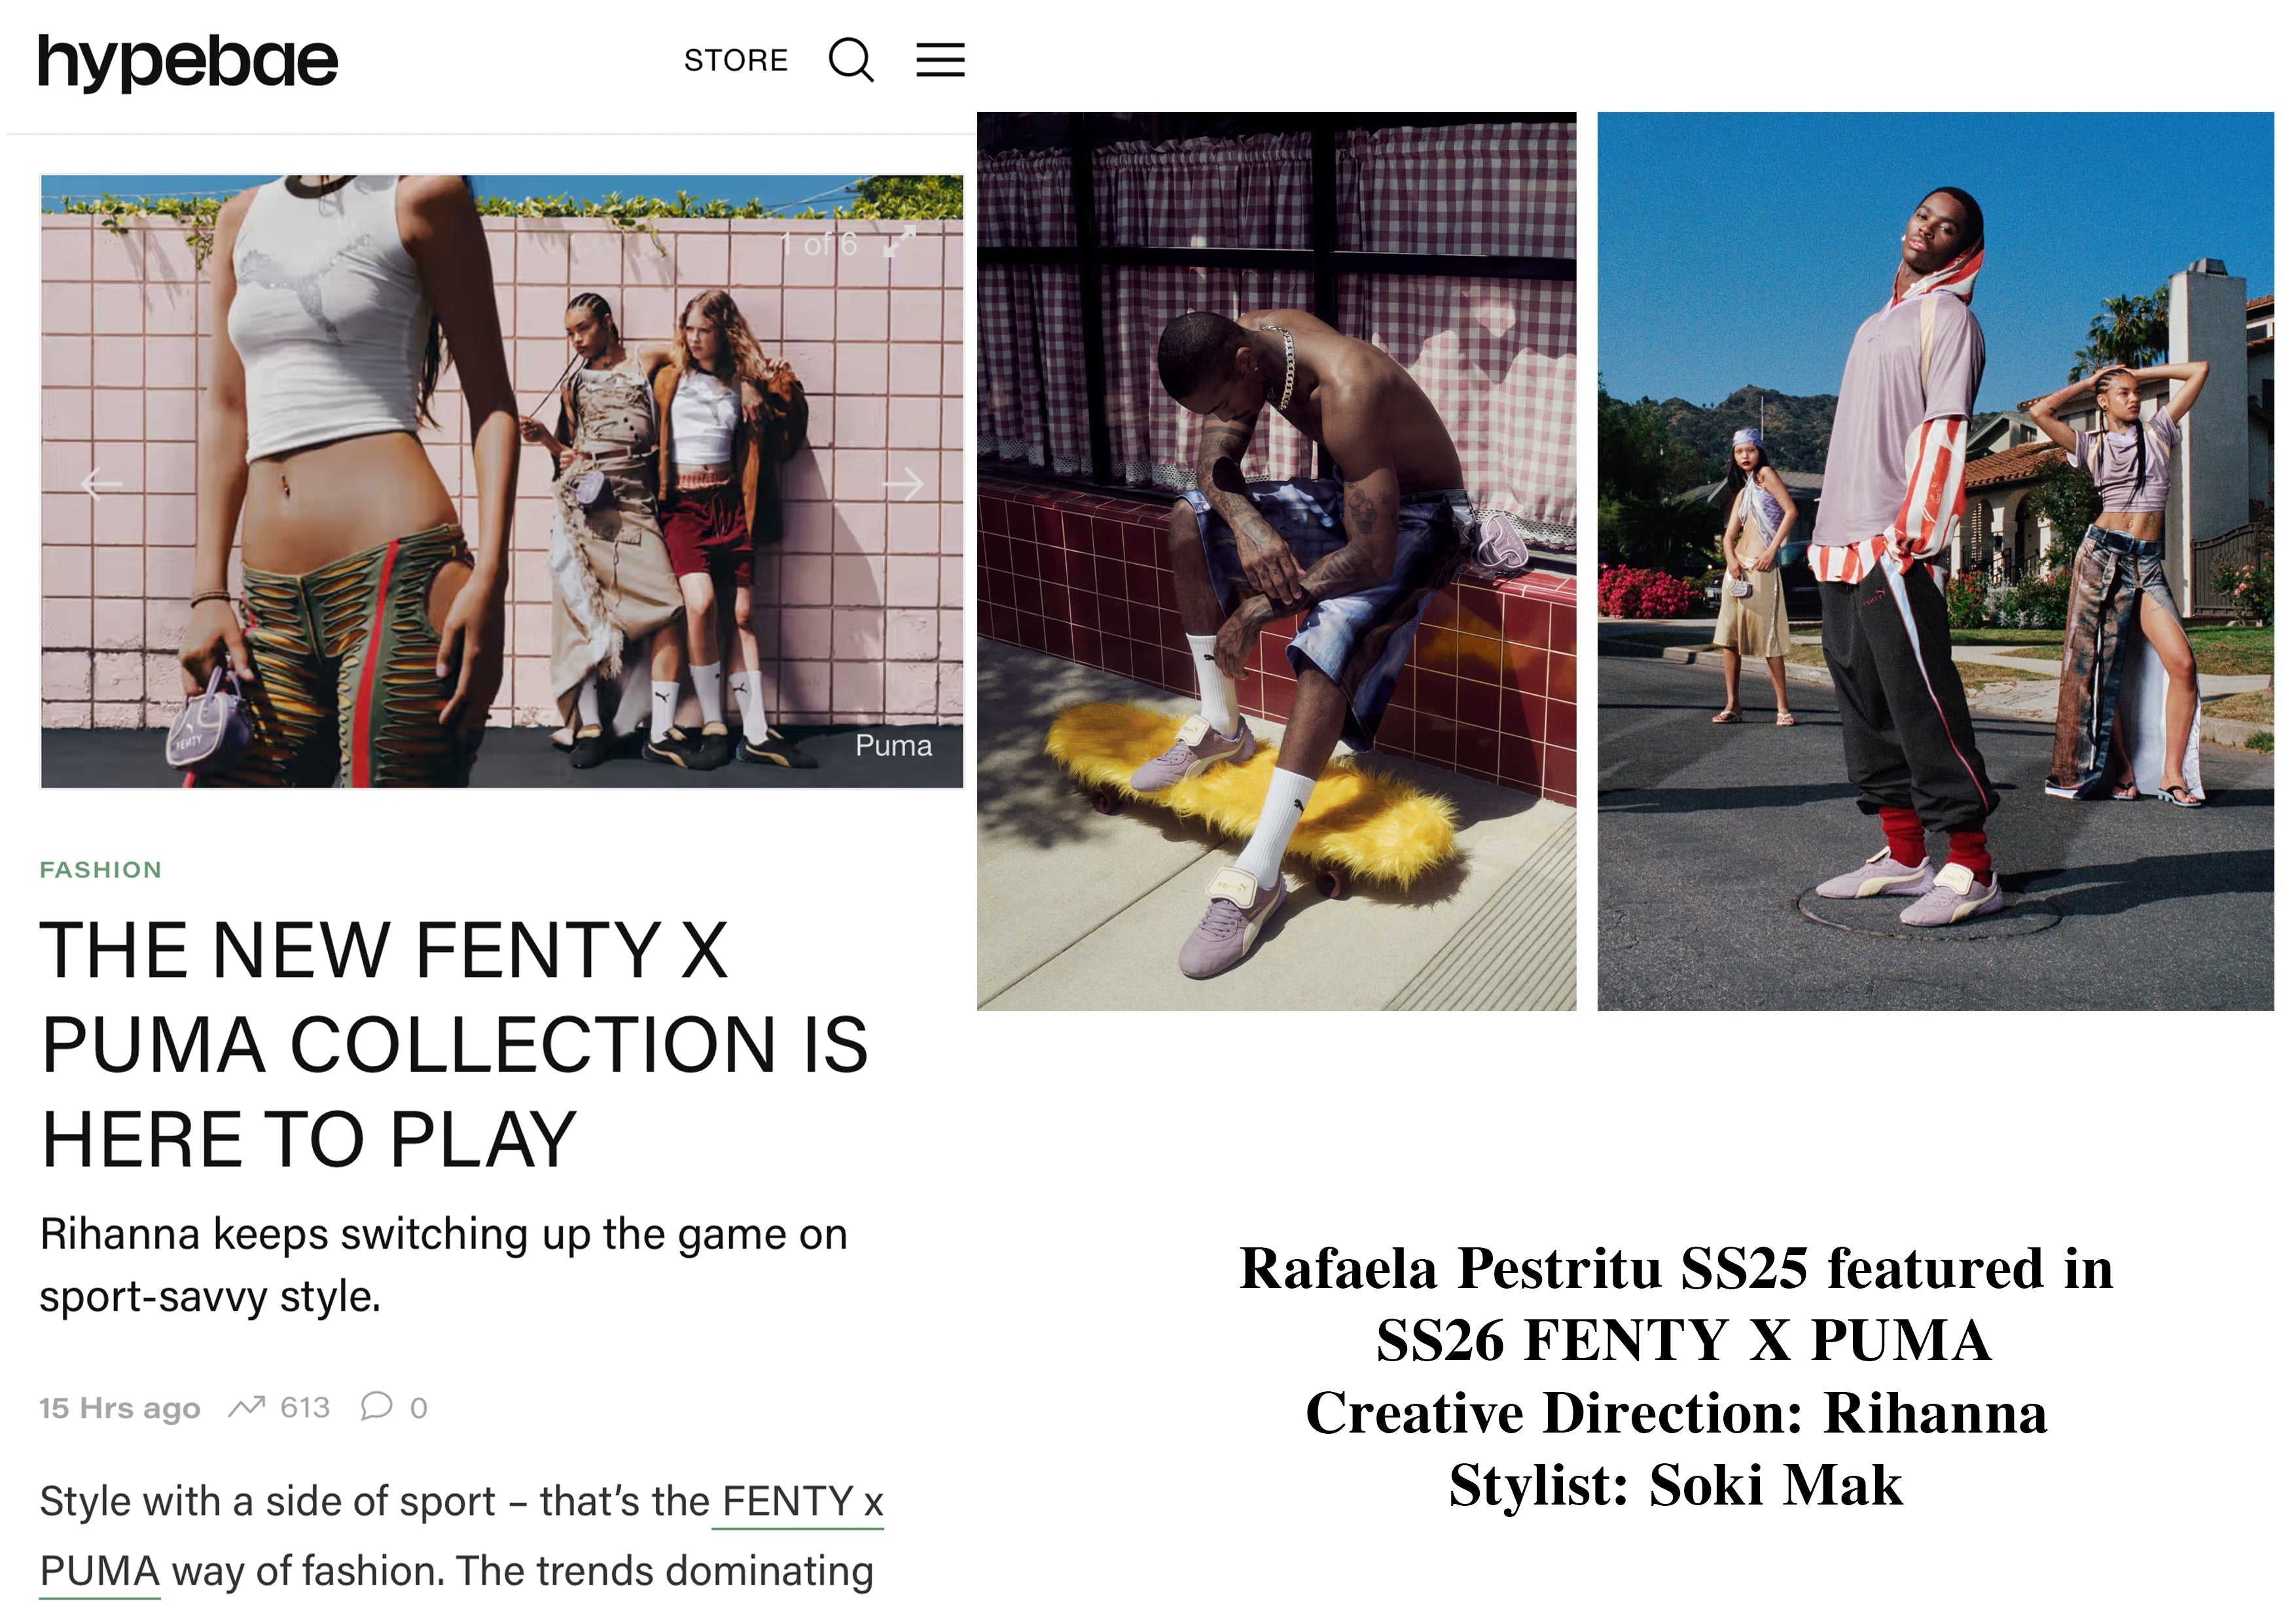
Task: Open the hamburger menu icon
Action: pyautogui.click(x=940, y=60)
